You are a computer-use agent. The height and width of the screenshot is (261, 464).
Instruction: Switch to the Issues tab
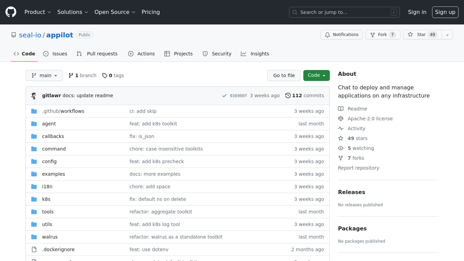coord(55,54)
